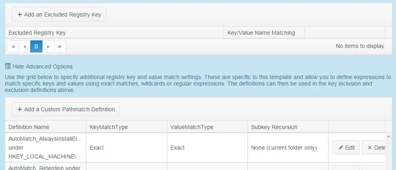Image resolution: width=396 pixels, height=170 pixels.
Task: Edit the AutoMatch_AlwaysInstallEl definition
Action: click(x=346, y=147)
